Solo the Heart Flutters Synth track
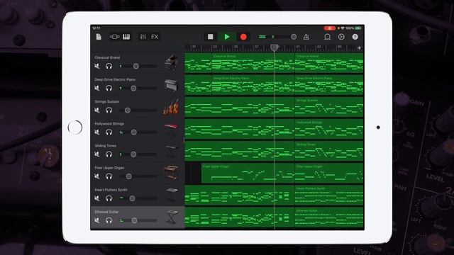This screenshot has height=255, width=454. (109, 198)
